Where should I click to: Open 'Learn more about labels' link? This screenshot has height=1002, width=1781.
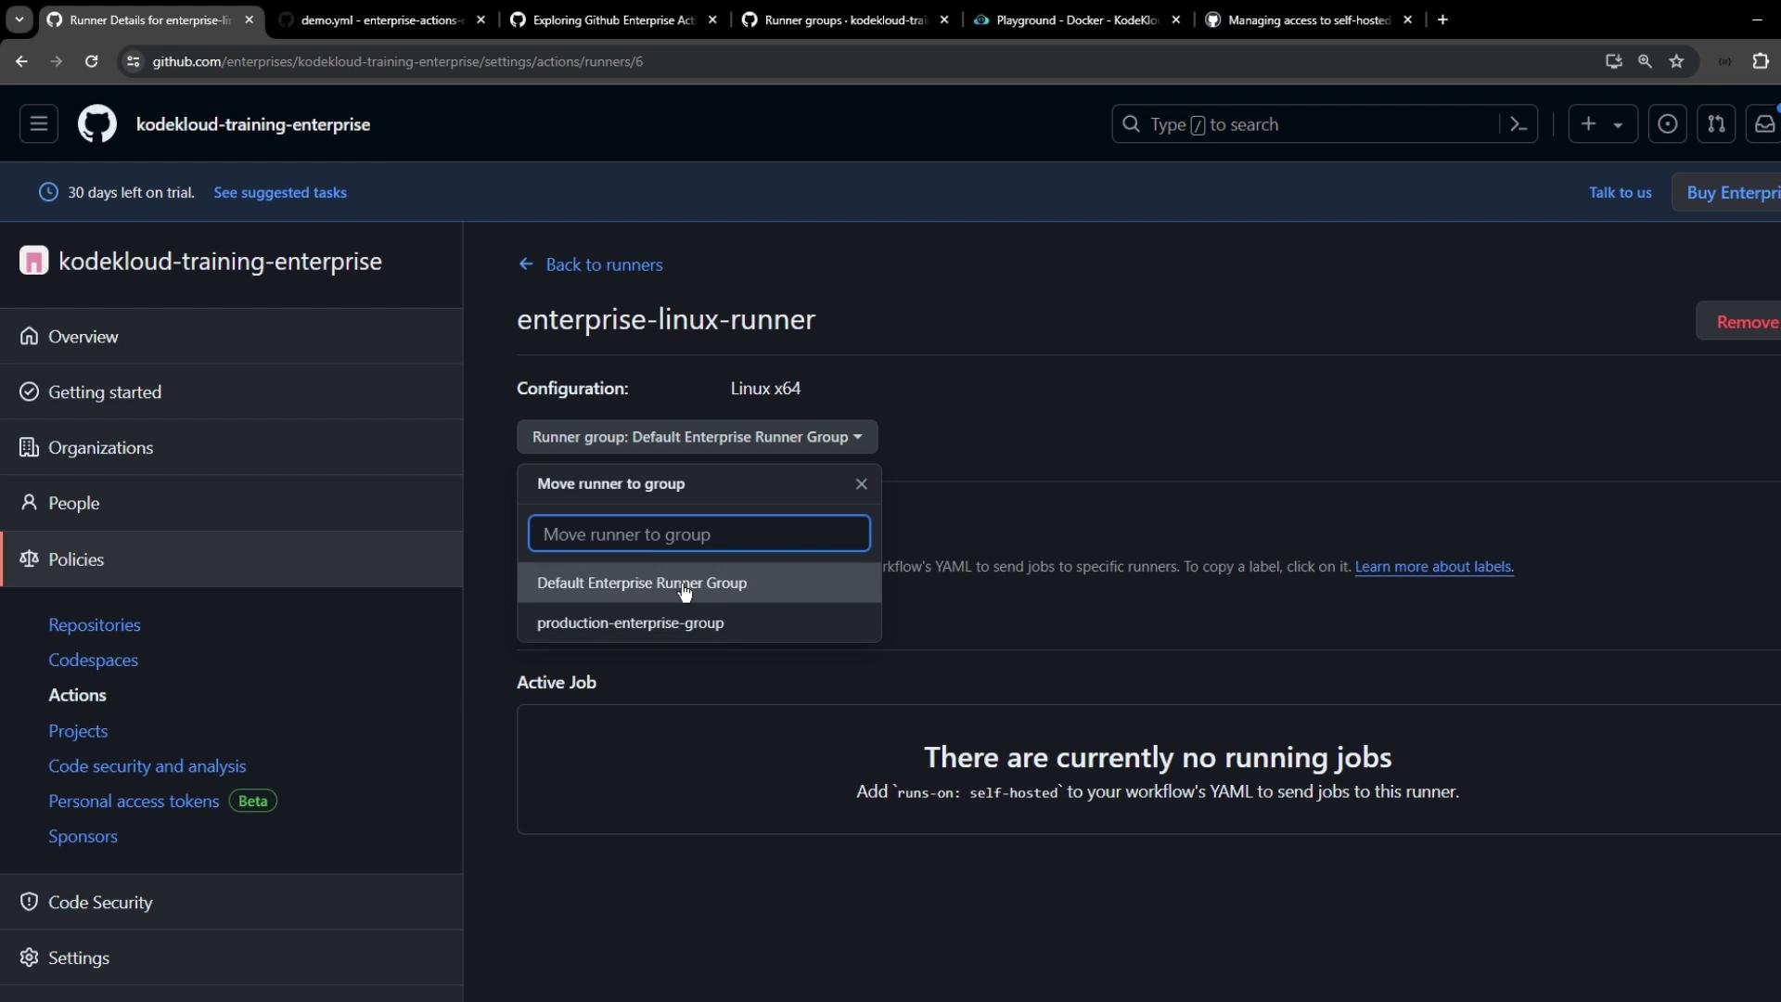[1433, 567]
